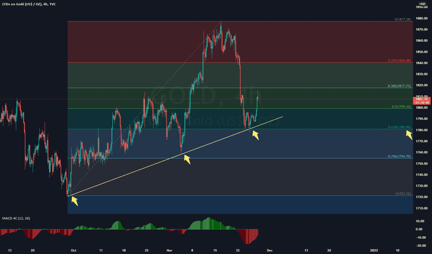Click 1850.00 on the price axis
The height and width of the screenshot is (254, 432).
click(421, 52)
